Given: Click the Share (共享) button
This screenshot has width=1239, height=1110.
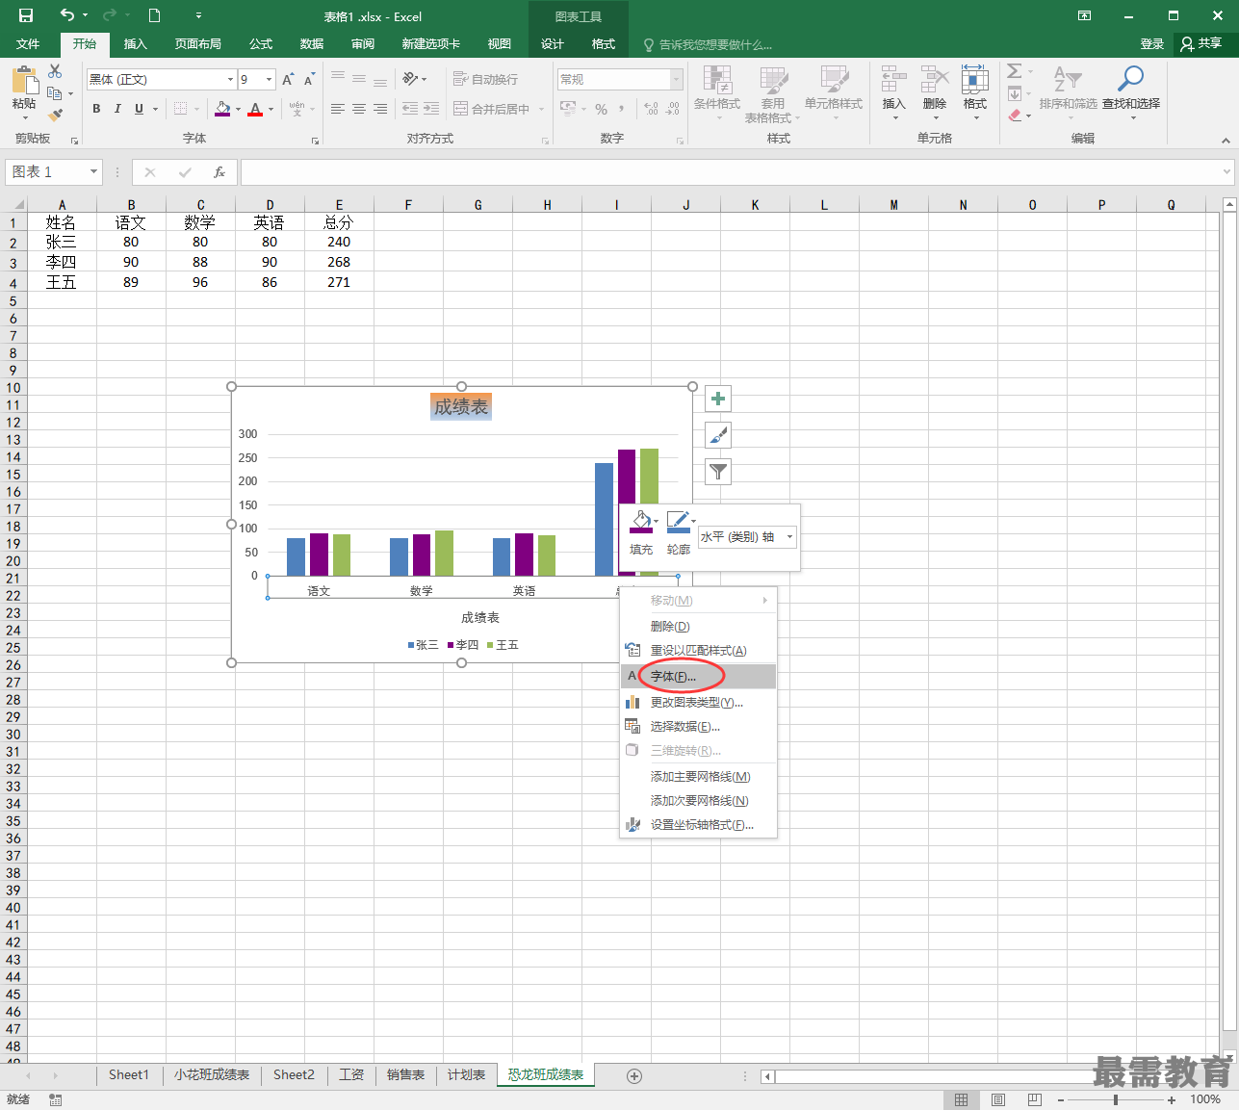Looking at the screenshot, I should [x=1201, y=43].
